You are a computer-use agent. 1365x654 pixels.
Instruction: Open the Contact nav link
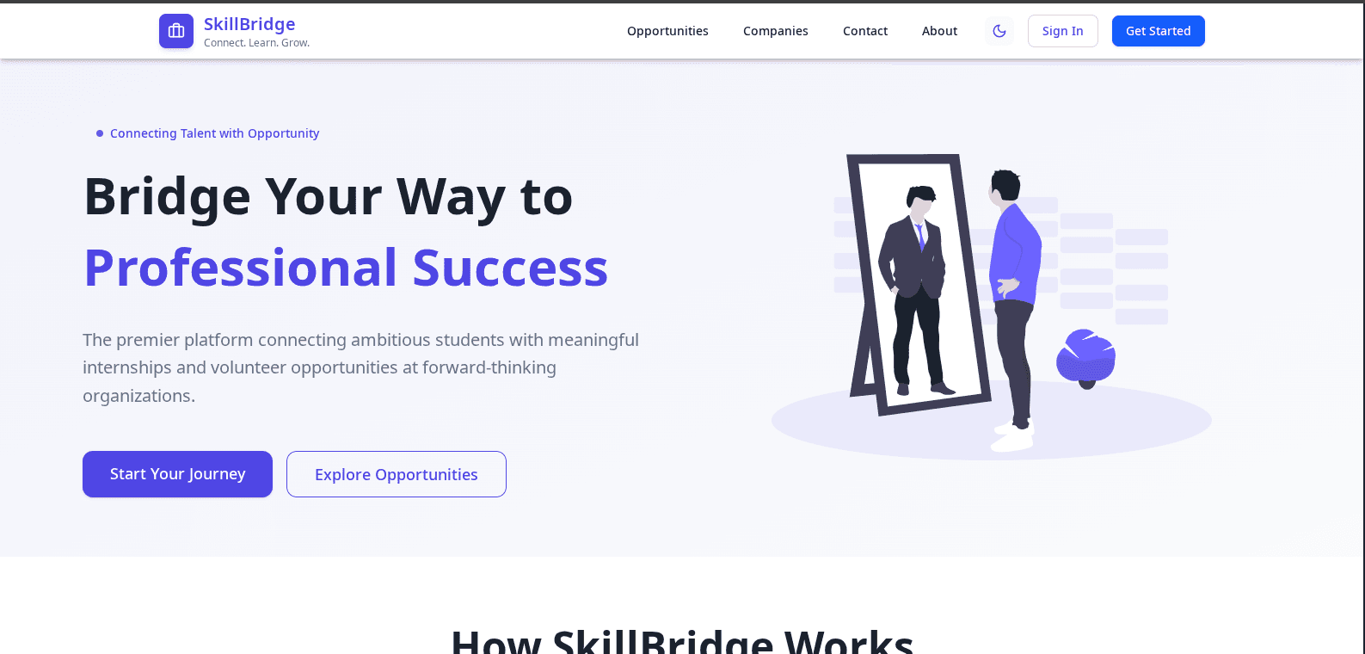coord(865,31)
